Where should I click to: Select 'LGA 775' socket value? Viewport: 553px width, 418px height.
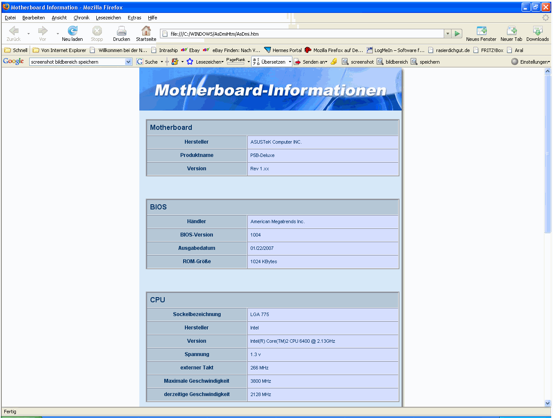coord(260,314)
